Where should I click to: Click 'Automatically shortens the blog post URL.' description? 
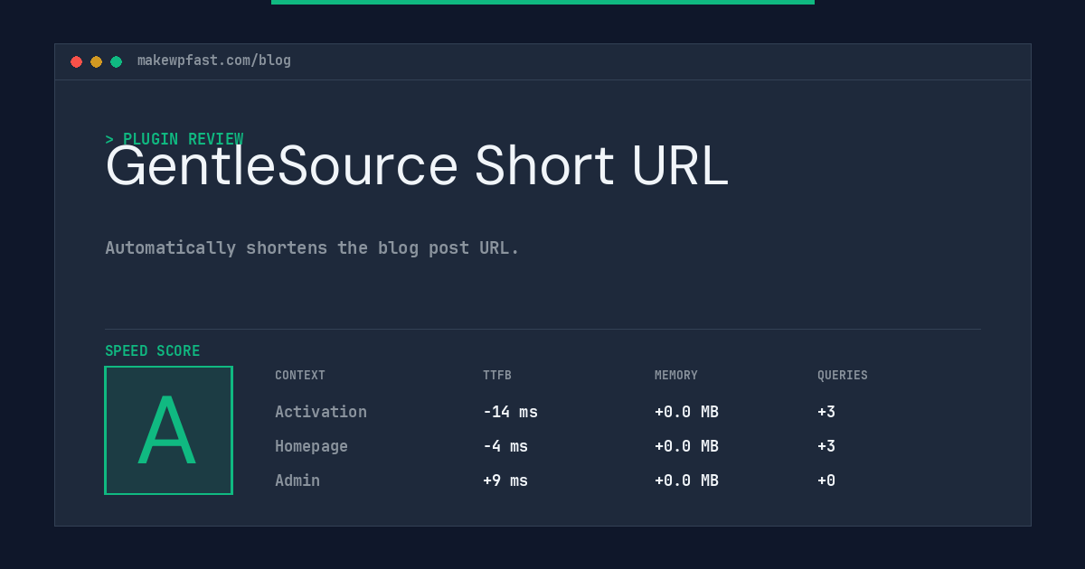(x=313, y=247)
